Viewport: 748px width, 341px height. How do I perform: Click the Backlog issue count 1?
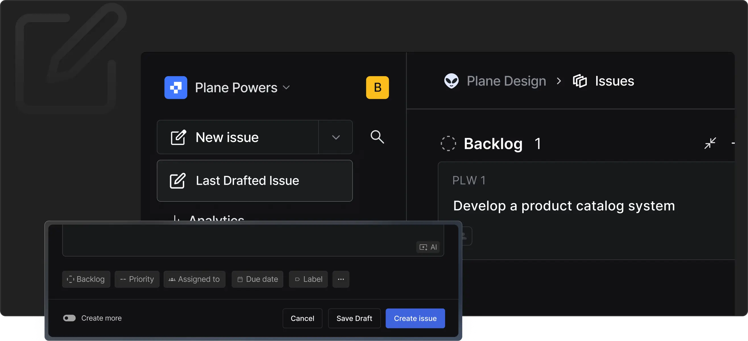(x=538, y=144)
